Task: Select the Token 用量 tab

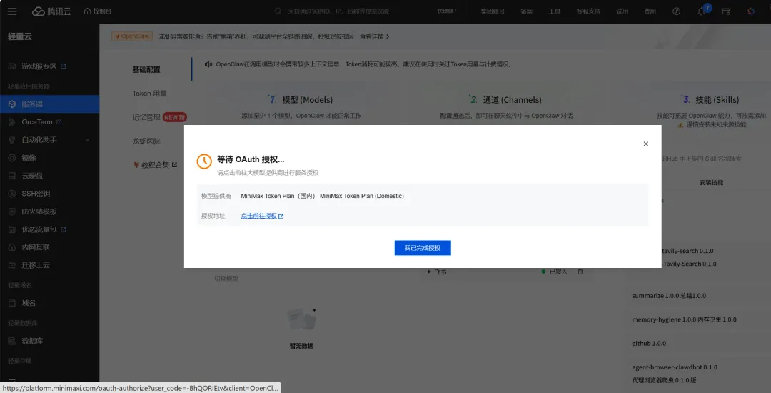Action: (149, 93)
